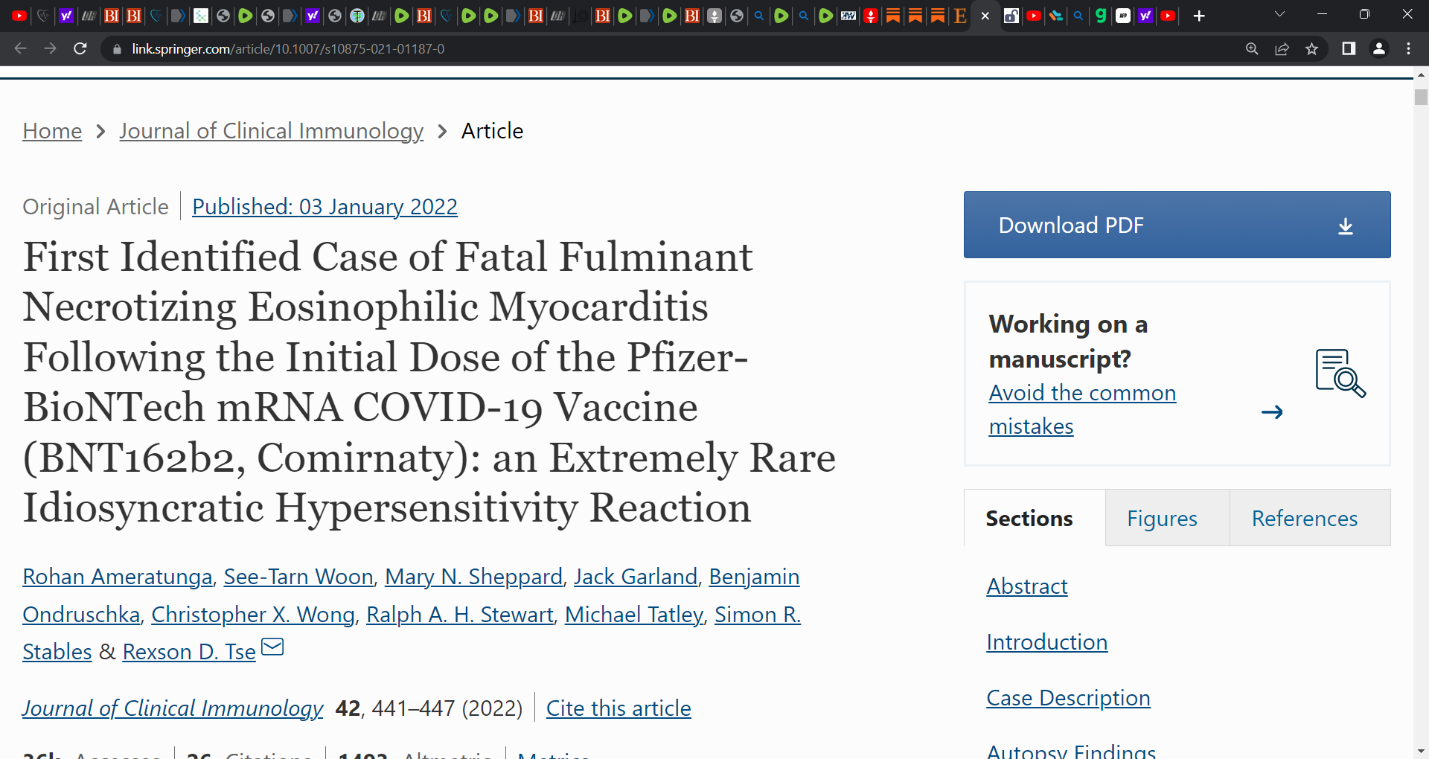Click the corresponding author envelope icon
The height and width of the screenshot is (759, 1429).
[272, 647]
